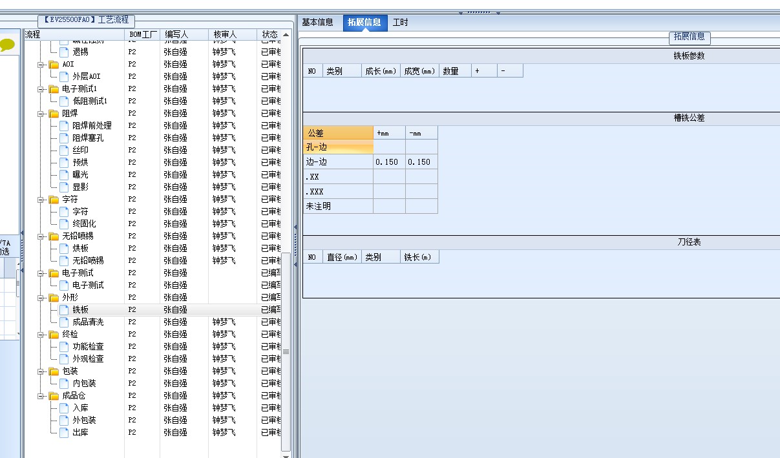This screenshot has height=458, width=780.
Task: Click the document icon of 入库
Action: (x=64, y=408)
